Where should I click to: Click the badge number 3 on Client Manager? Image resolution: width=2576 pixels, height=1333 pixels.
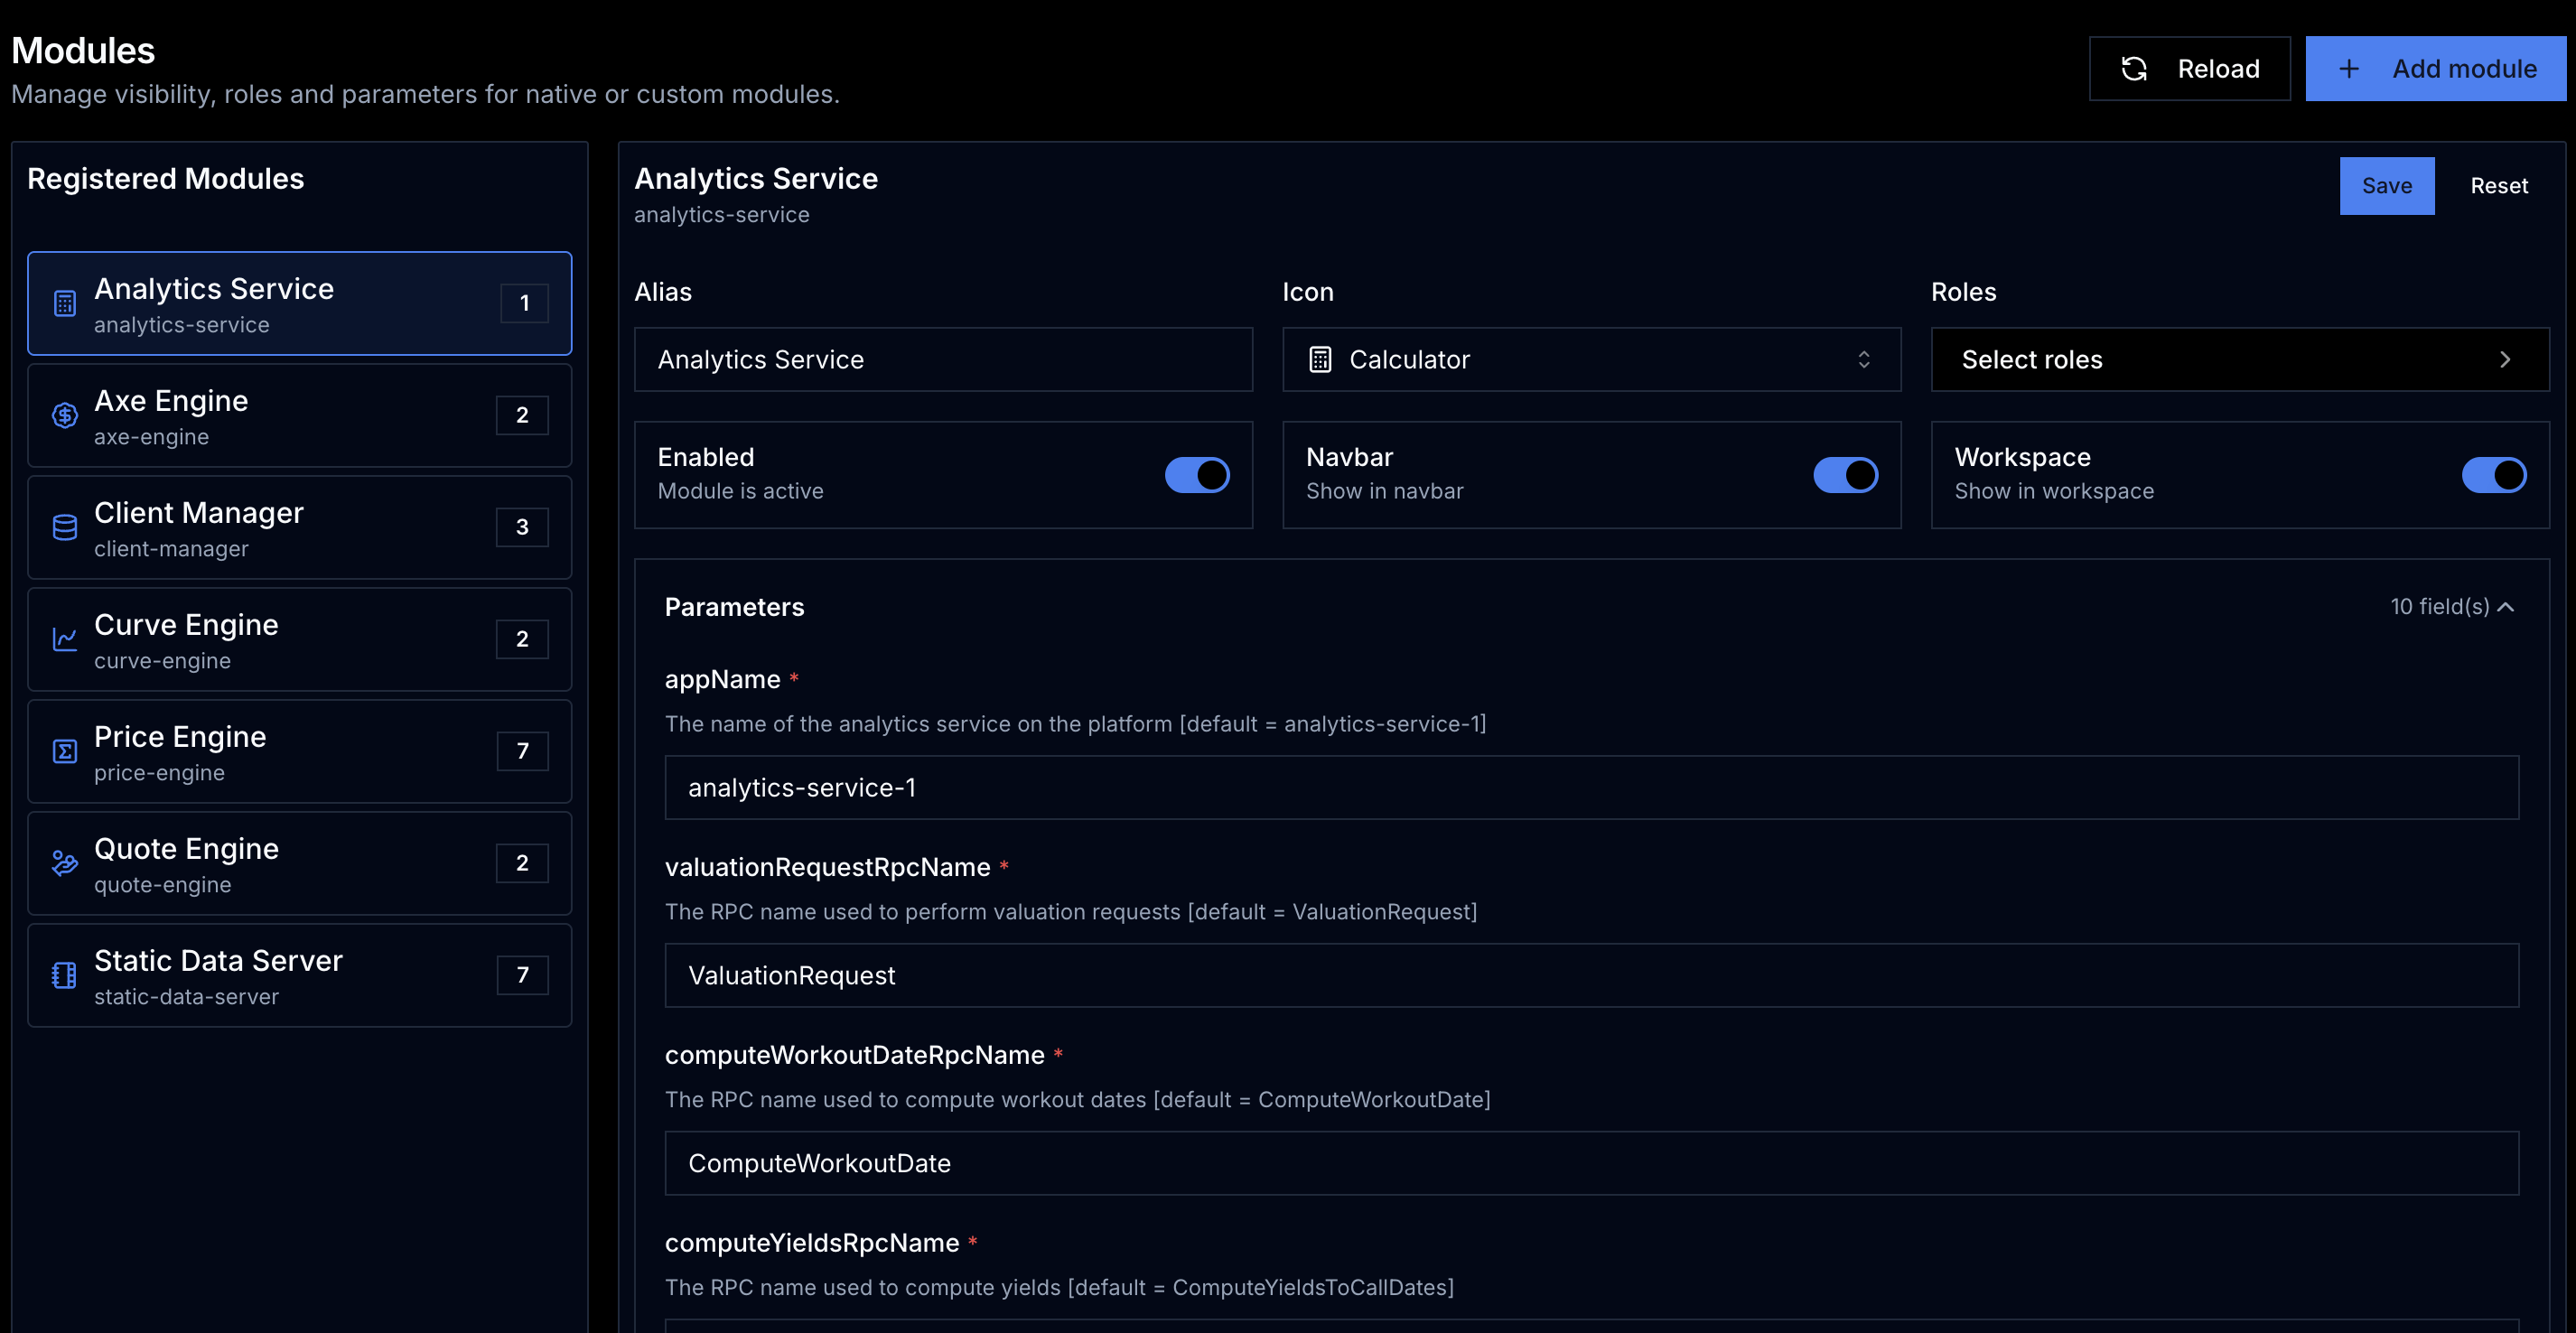522,528
